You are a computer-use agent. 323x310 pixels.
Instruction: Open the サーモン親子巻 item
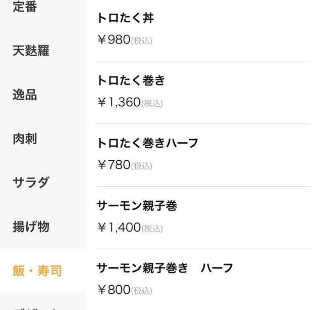pyautogui.click(x=136, y=205)
